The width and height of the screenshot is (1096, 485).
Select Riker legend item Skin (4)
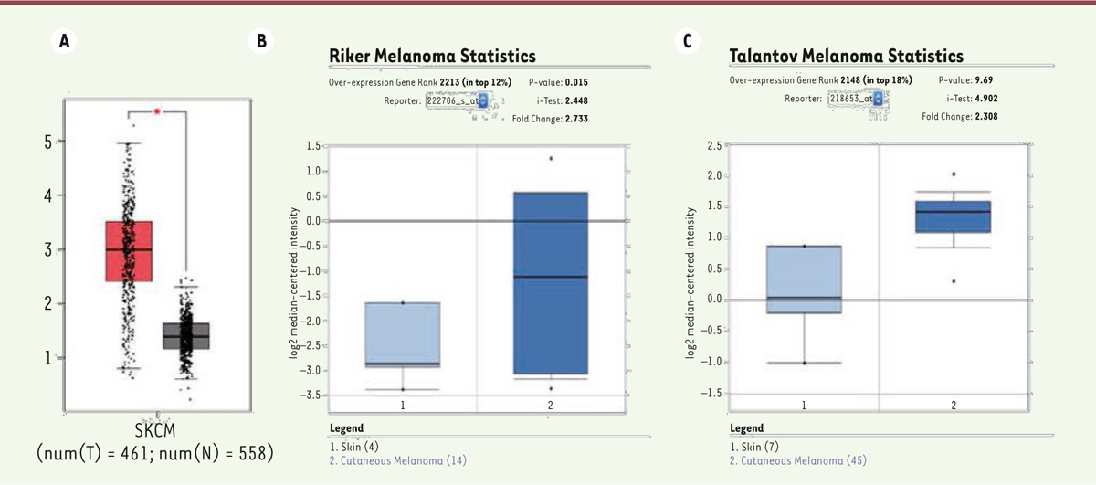351,447
